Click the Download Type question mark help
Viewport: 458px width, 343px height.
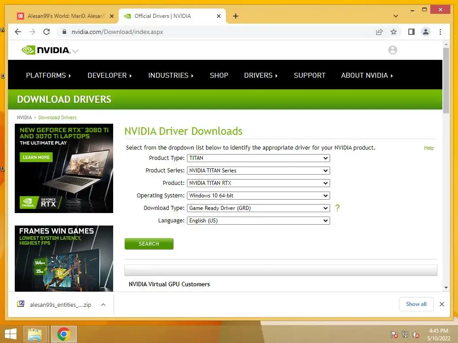click(337, 208)
